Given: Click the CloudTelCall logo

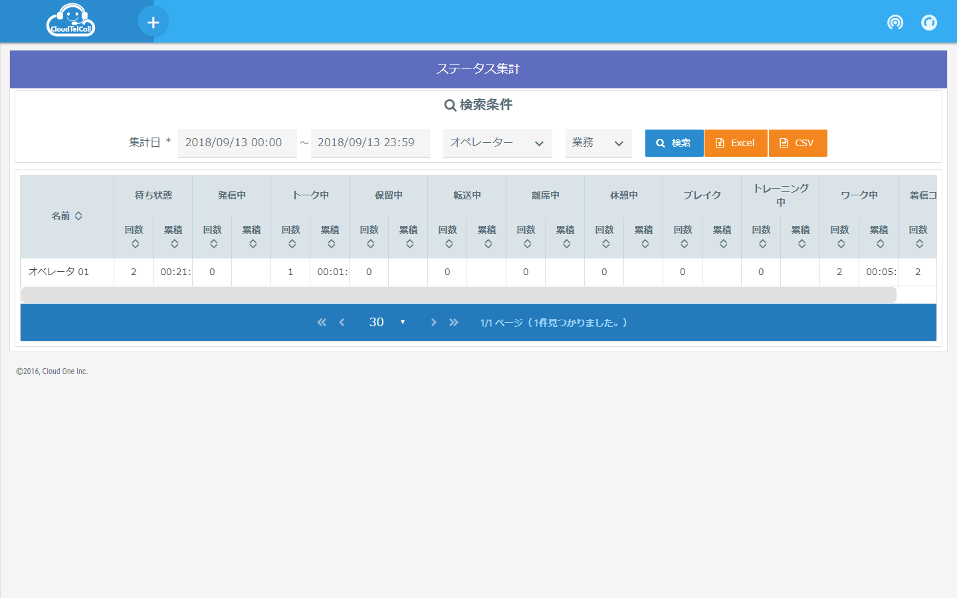Looking at the screenshot, I should [x=71, y=20].
